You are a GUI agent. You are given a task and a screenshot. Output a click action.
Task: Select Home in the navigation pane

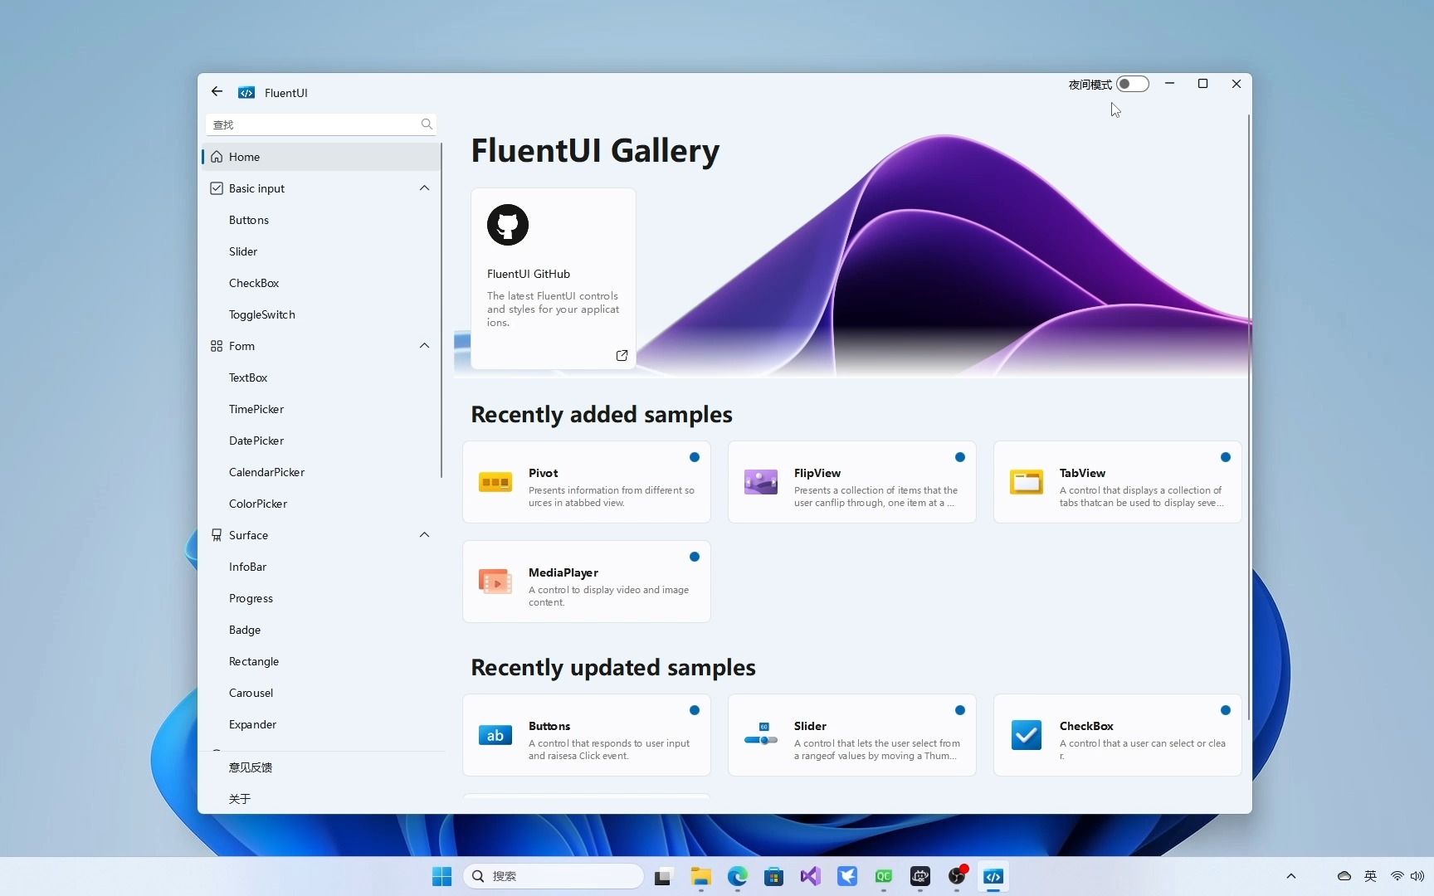[x=243, y=157]
